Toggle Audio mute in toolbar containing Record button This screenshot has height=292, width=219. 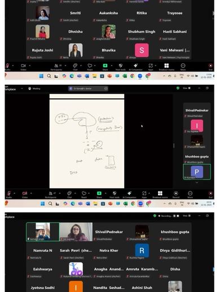click(8, 194)
